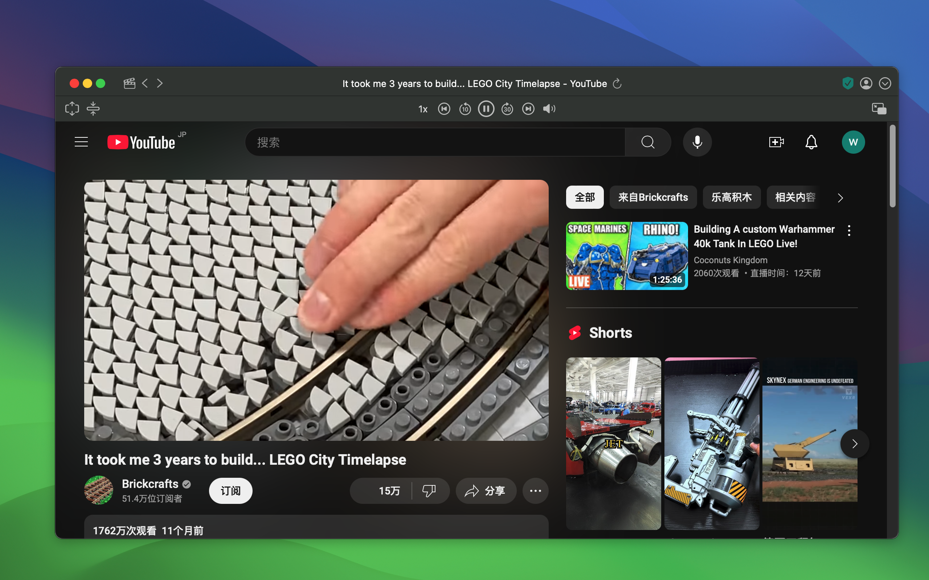Open the JET car Short
The height and width of the screenshot is (580, 929).
pos(613,444)
